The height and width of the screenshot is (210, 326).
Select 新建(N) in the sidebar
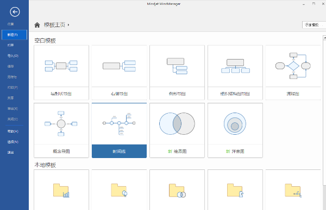click(x=14, y=35)
